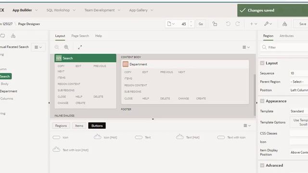Pick the Text with Icon [Hot] button type
The height and width of the screenshot is (173, 308).
click(71, 149)
